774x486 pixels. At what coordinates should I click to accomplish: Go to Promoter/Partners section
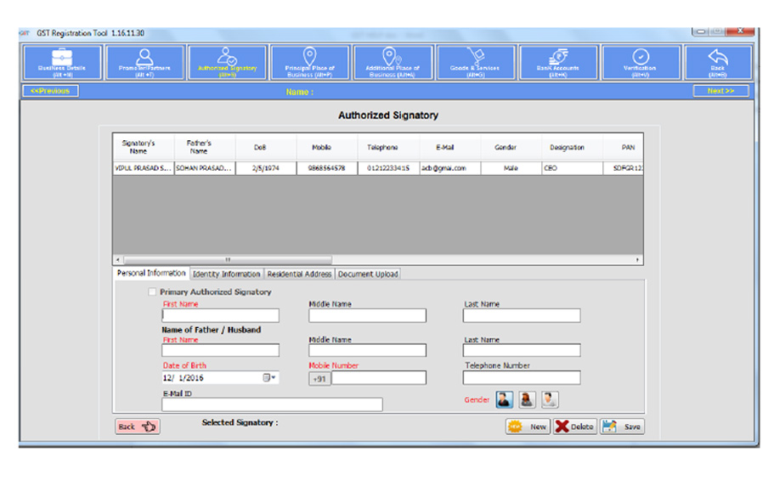144,62
